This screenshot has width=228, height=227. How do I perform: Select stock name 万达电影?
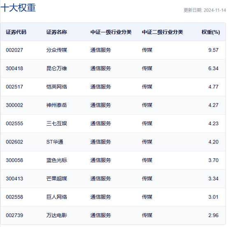click(56, 215)
